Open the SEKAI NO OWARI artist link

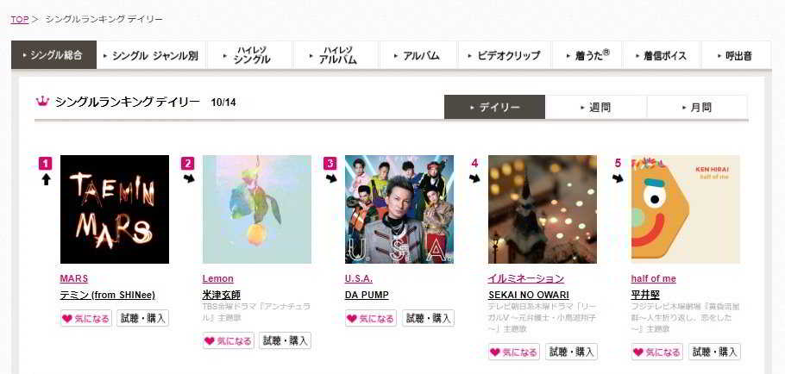coord(528,295)
